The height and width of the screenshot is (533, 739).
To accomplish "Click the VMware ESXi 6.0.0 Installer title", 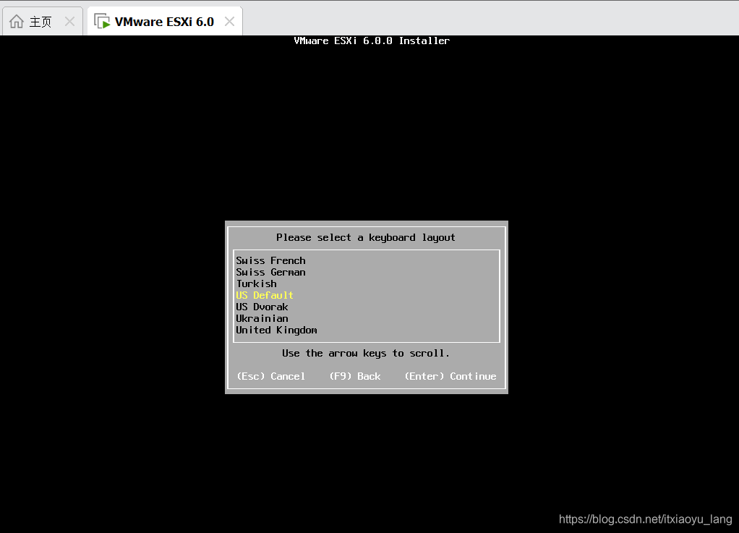I will [372, 41].
